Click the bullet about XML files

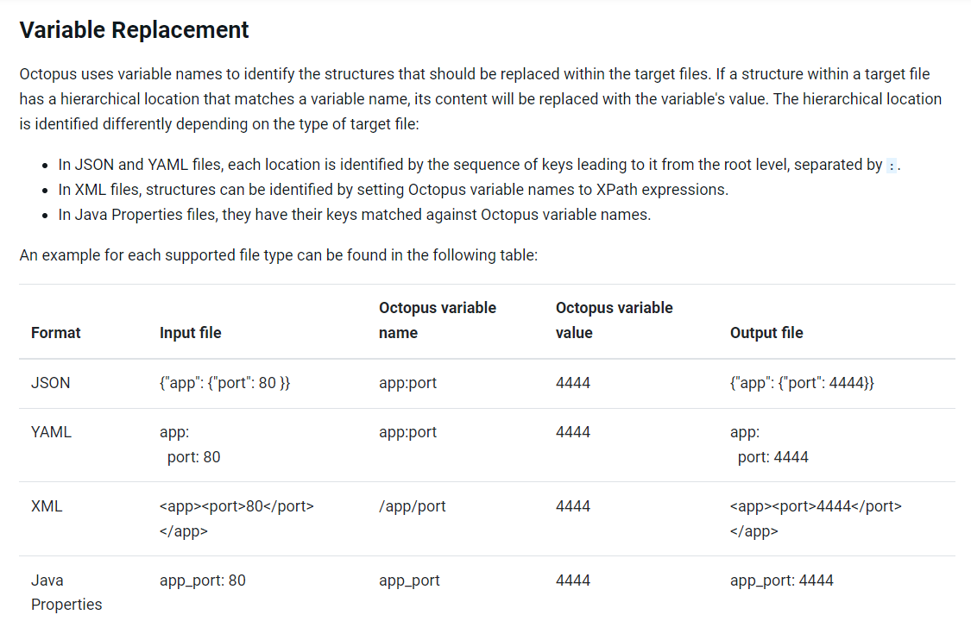393,190
